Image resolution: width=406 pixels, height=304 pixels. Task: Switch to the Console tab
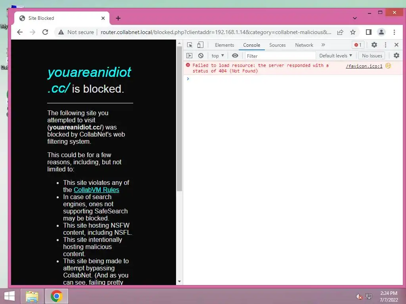(251, 45)
